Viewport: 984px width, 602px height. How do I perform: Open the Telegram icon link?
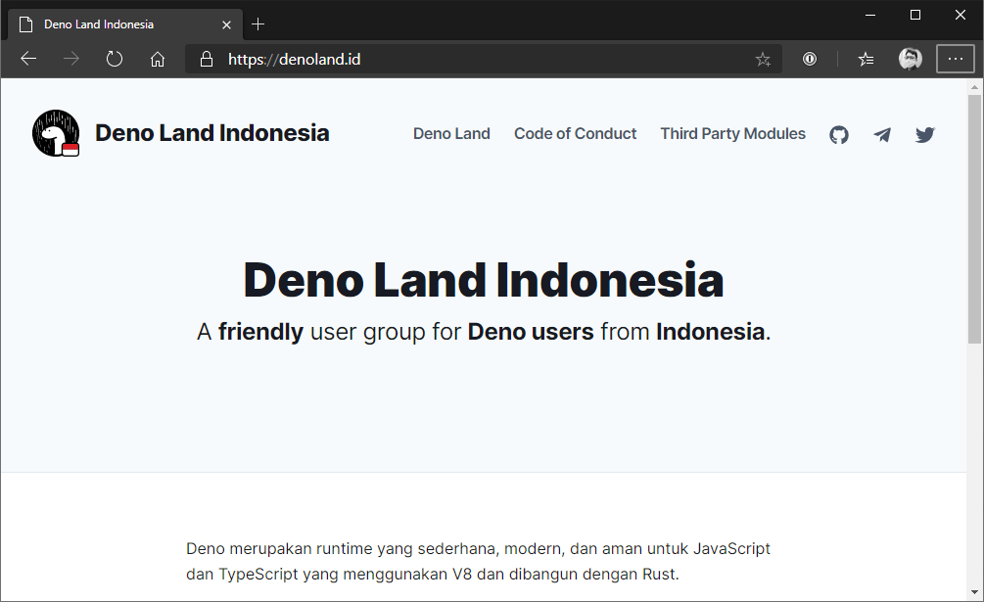point(882,134)
